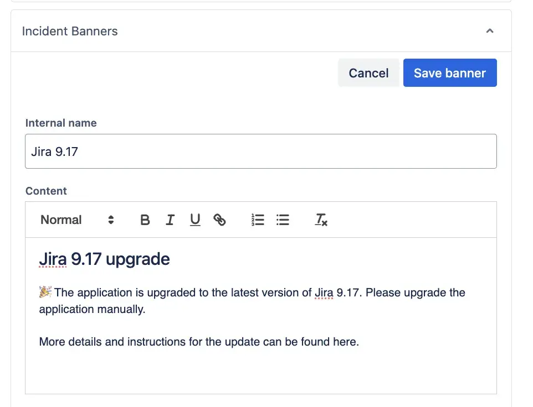533x407 pixels.
Task: Click the party popper emoji in the content
Action: coord(45,292)
